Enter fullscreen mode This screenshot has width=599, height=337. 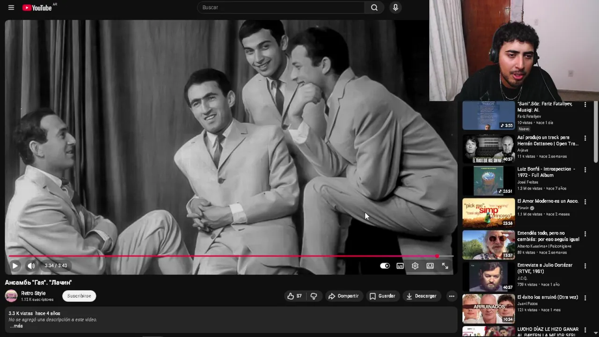[445, 265]
